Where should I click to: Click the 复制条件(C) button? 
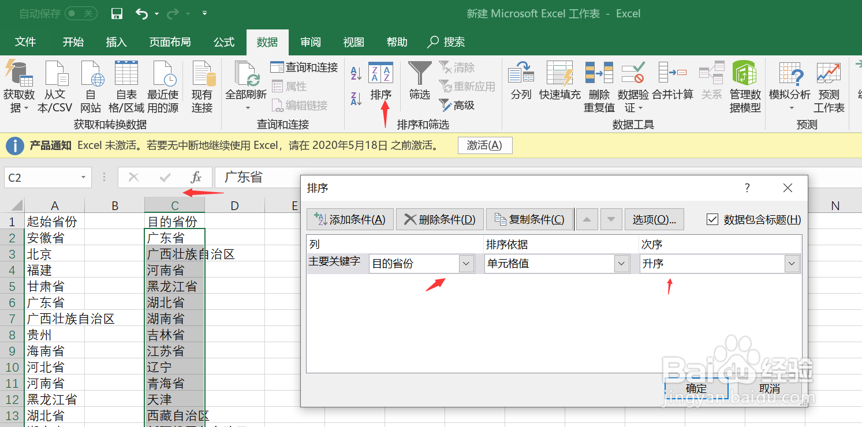pyautogui.click(x=529, y=219)
